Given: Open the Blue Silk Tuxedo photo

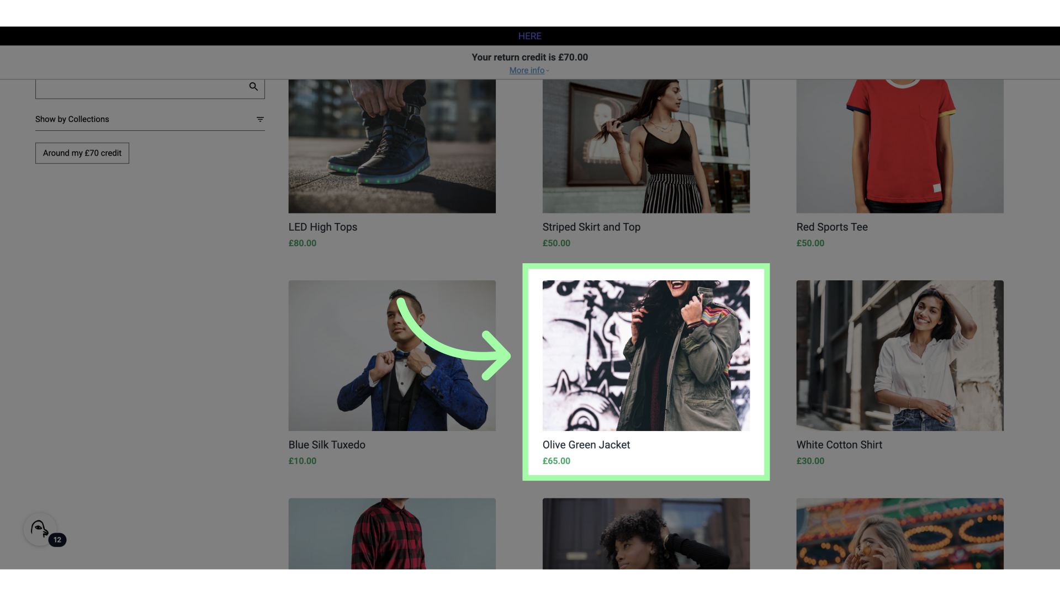Looking at the screenshot, I should click(x=392, y=356).
